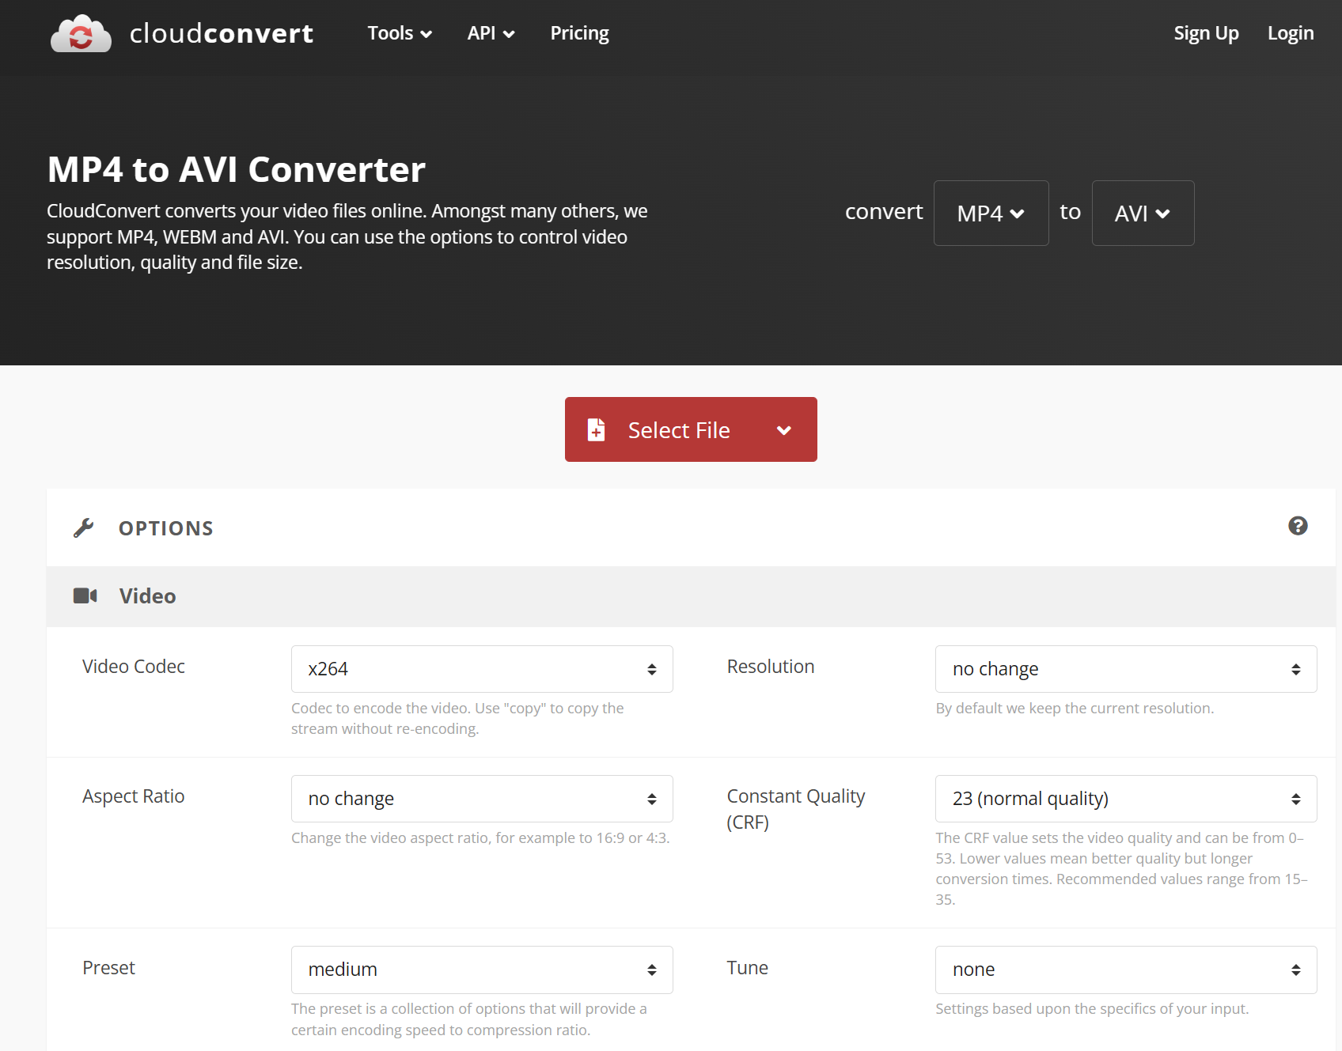This screenshot has height=1051, width=1342.
Task: Click the Video Codec label
Action: 134,667
